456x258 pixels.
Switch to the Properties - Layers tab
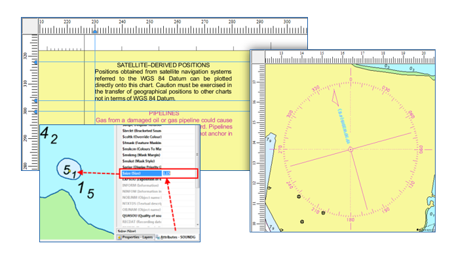(x=135, y=237)
